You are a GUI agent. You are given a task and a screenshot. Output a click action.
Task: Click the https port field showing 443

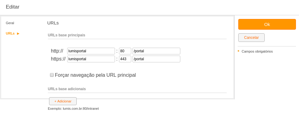pos(125,59)
